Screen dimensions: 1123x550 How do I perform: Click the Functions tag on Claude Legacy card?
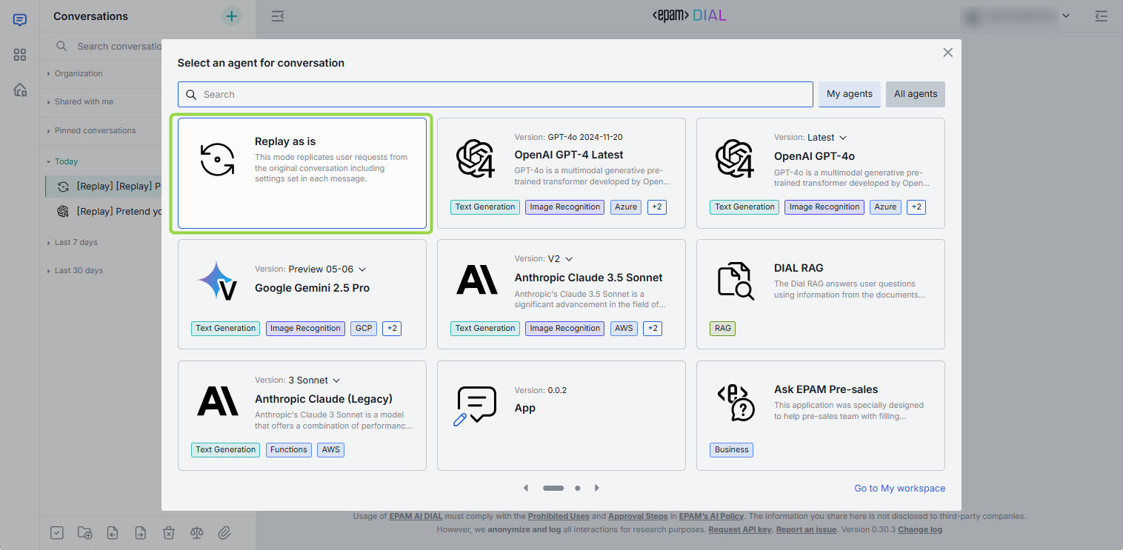point(289,450)
